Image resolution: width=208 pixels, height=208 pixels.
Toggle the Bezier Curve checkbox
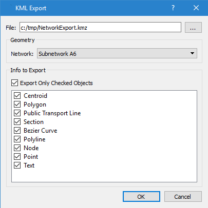point(17,131)
